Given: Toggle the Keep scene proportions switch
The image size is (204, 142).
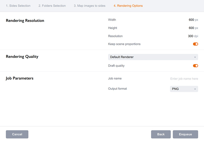Looking at the screenshot, I should [195, 44].
